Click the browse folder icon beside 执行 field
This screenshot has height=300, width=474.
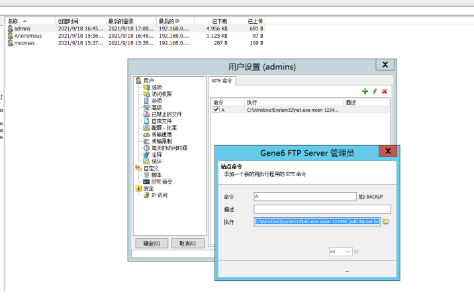[386, 222]
